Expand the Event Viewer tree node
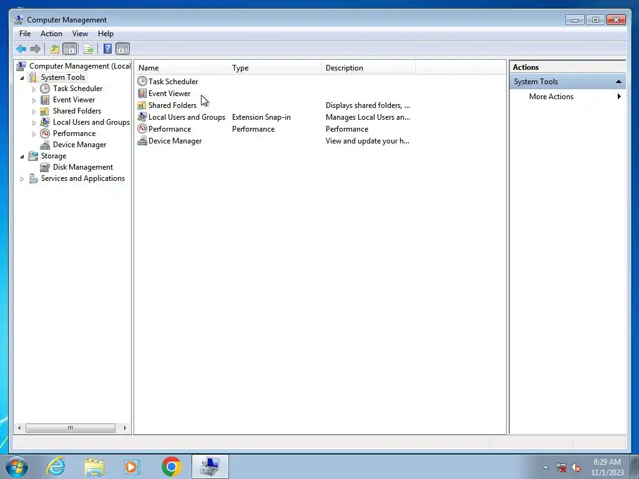The height and width of the screenshot is (479, 639). pyautogui.click(x=34, y=100)
